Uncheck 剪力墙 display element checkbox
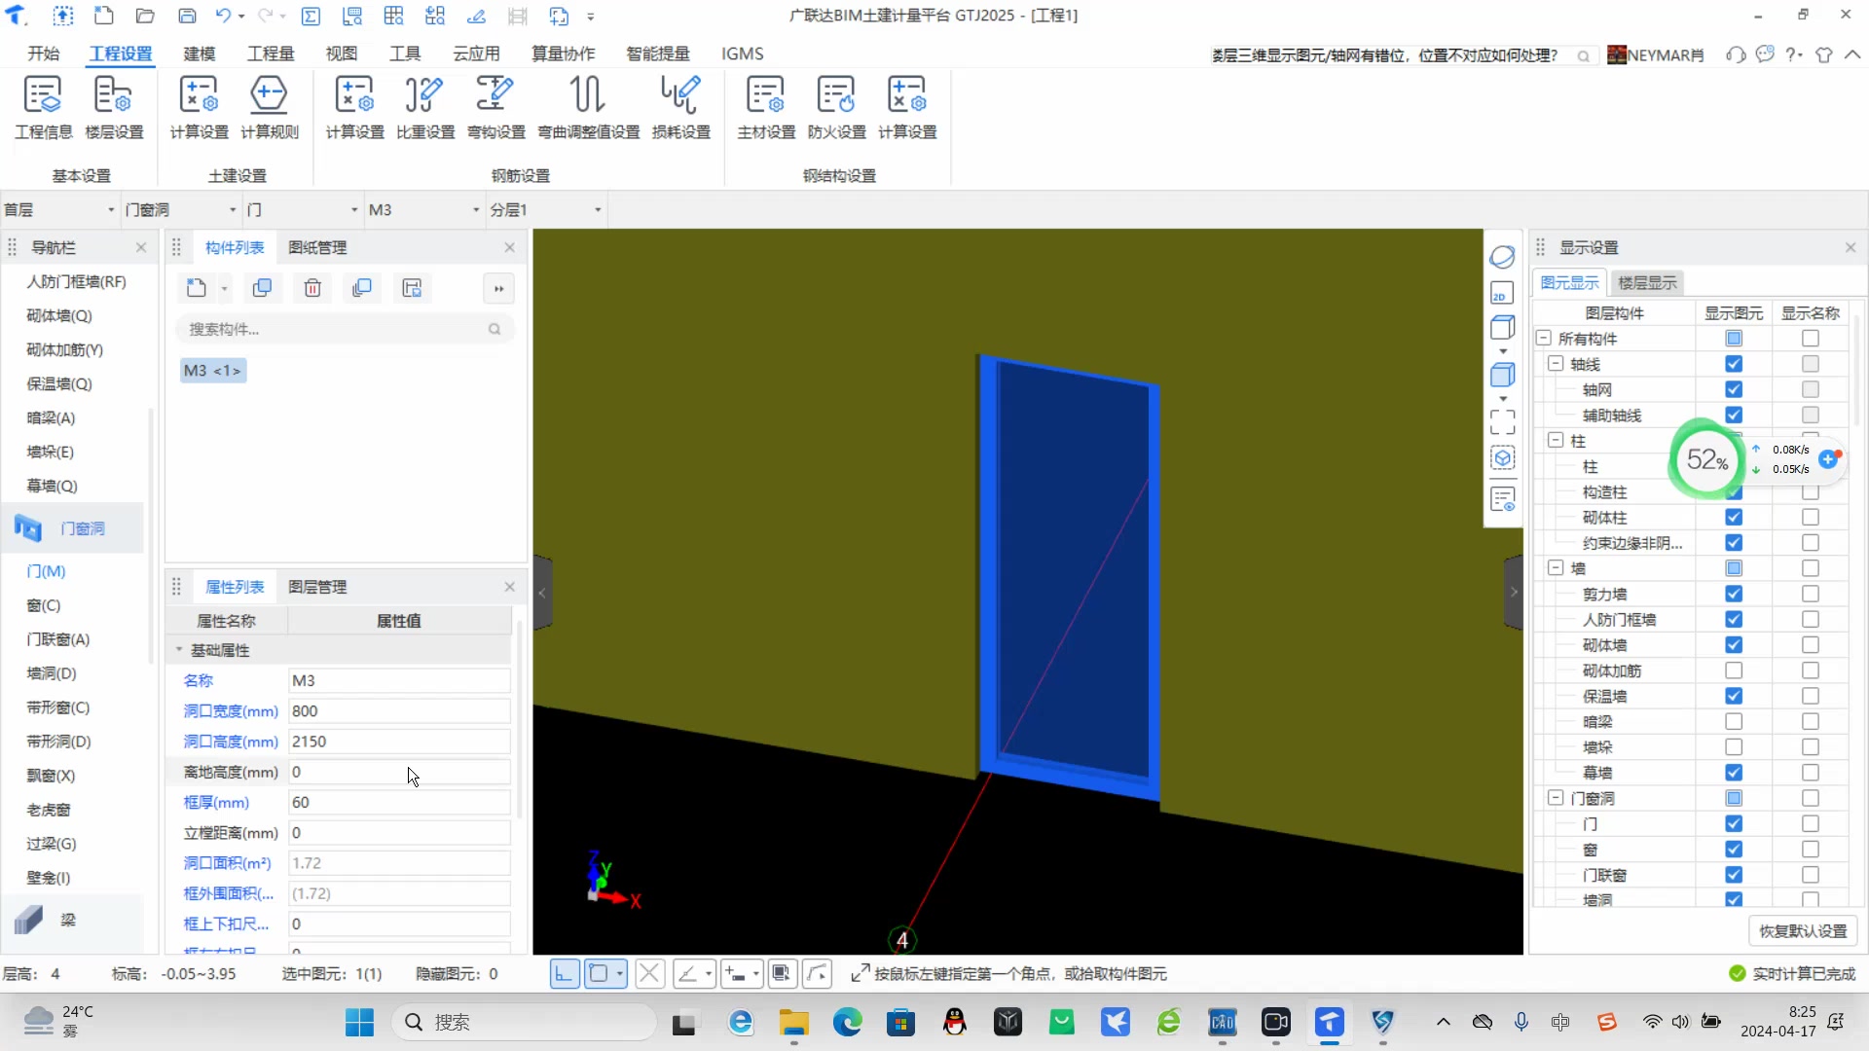This screenshot has height=1051, width=1869. pyautogui.click(x=1734, y=594)
